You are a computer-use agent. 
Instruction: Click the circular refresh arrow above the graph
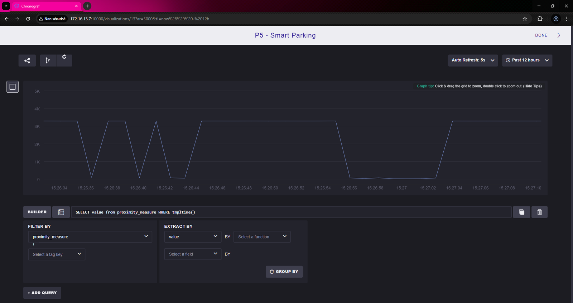pyautogui.click(x=64, y=57)
